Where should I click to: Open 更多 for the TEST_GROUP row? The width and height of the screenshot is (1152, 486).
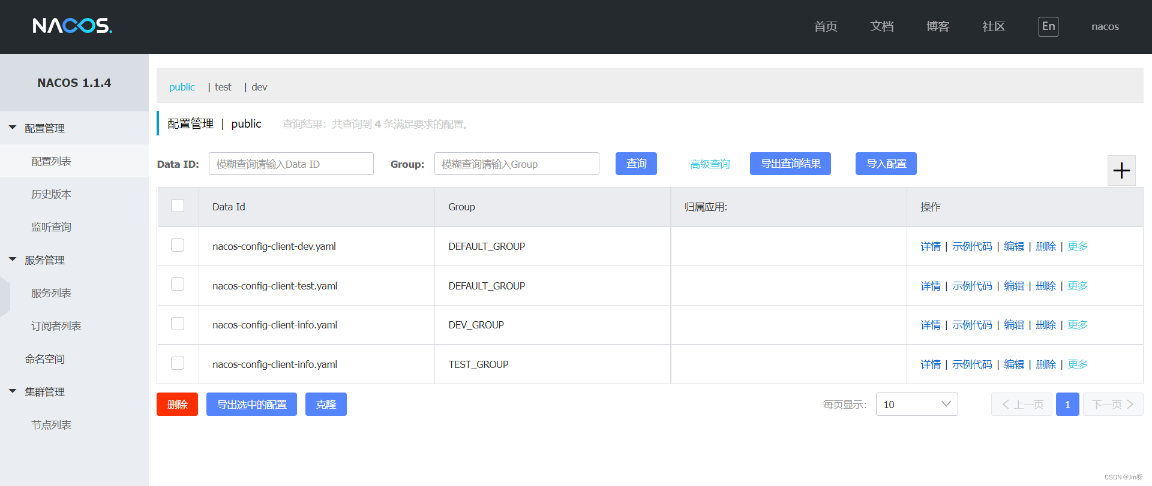[x=1078, y=364]
